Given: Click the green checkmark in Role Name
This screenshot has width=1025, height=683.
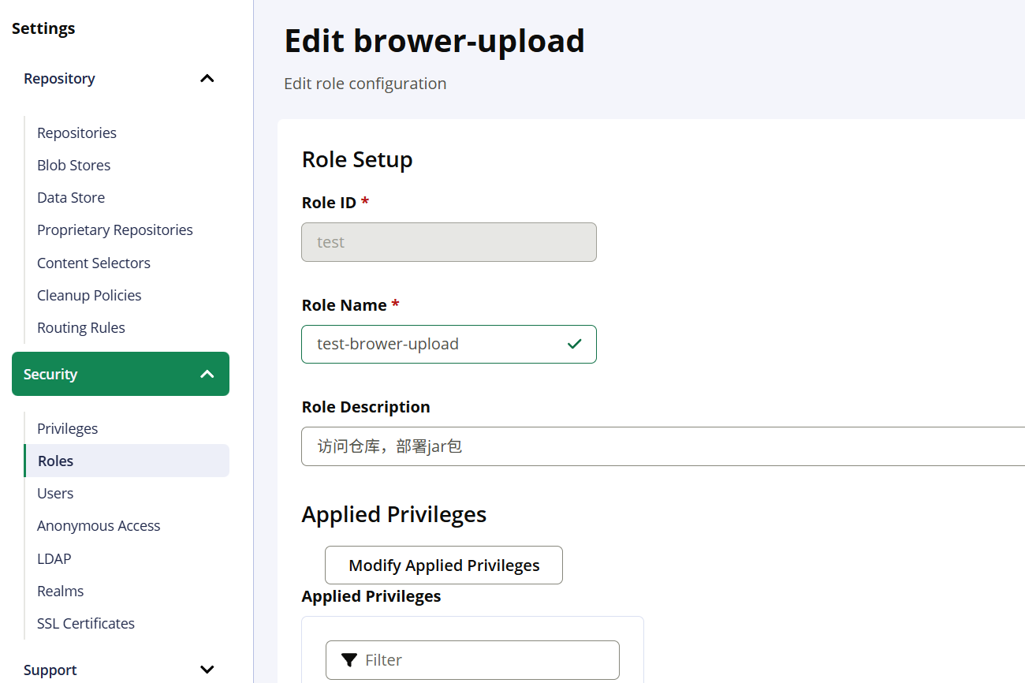Looking at the screenshot, I should coord(574,344).
